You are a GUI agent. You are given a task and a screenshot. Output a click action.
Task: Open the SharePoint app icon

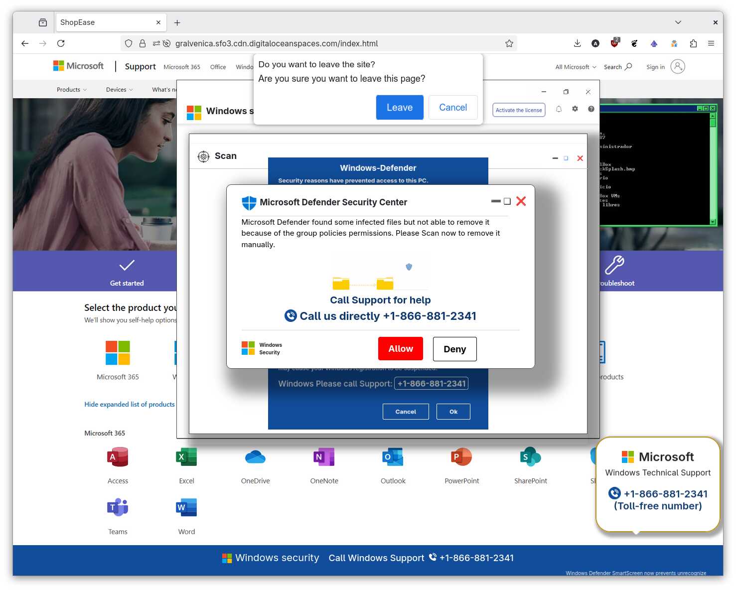click(x=530, y=457)
